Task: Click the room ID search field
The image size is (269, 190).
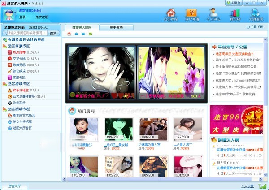Action: click(27, 33)
